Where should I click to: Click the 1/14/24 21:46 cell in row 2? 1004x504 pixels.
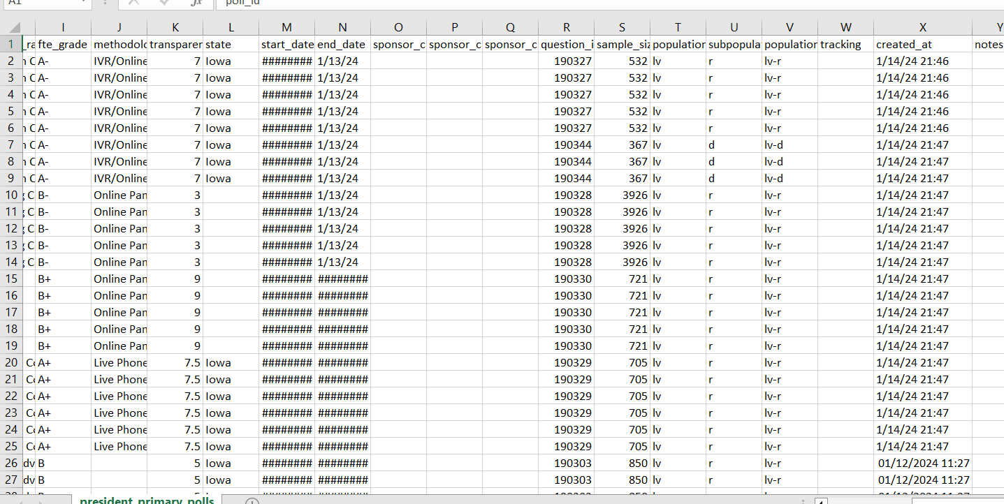tap(922, 61)
